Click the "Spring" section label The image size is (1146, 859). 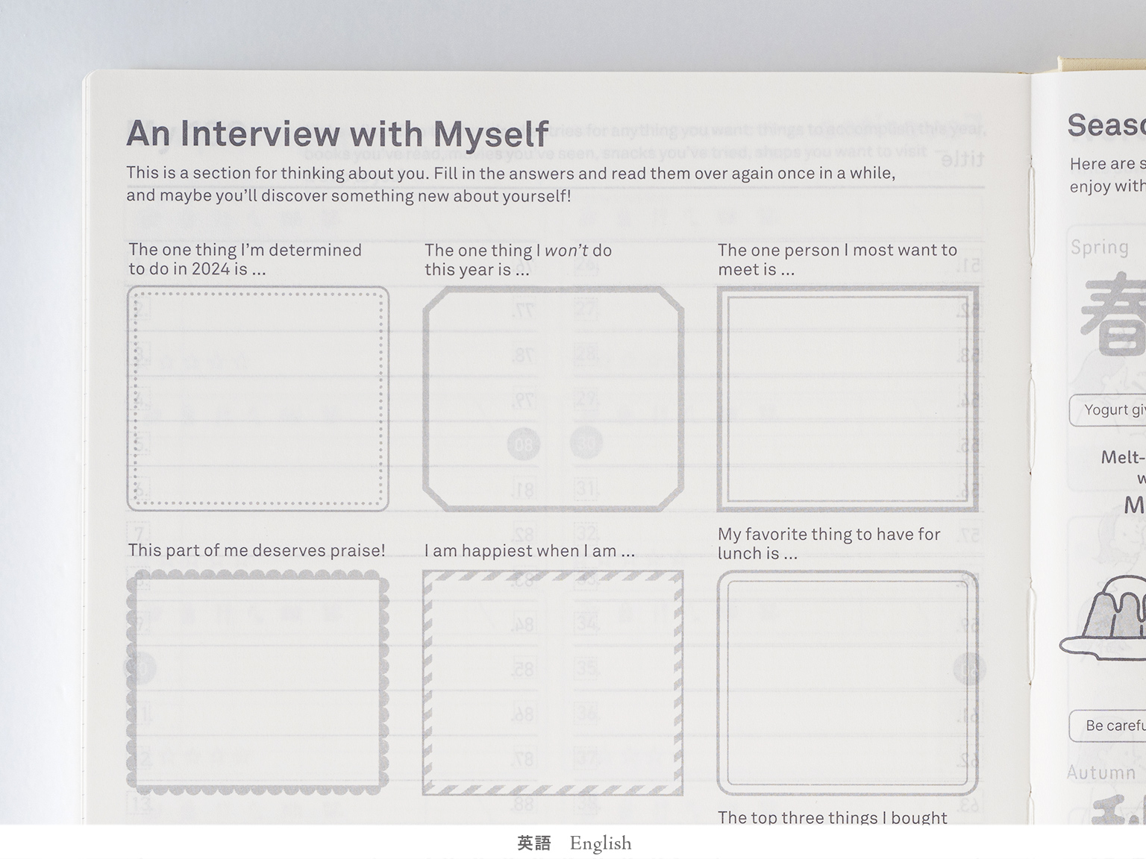coord(1099,248)
